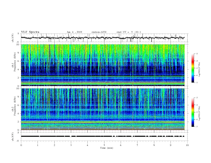Viewport: 211px width, 163px height.
Task: Click the log(PSD) label beside ch.2 colorbar
Action: 199,113
